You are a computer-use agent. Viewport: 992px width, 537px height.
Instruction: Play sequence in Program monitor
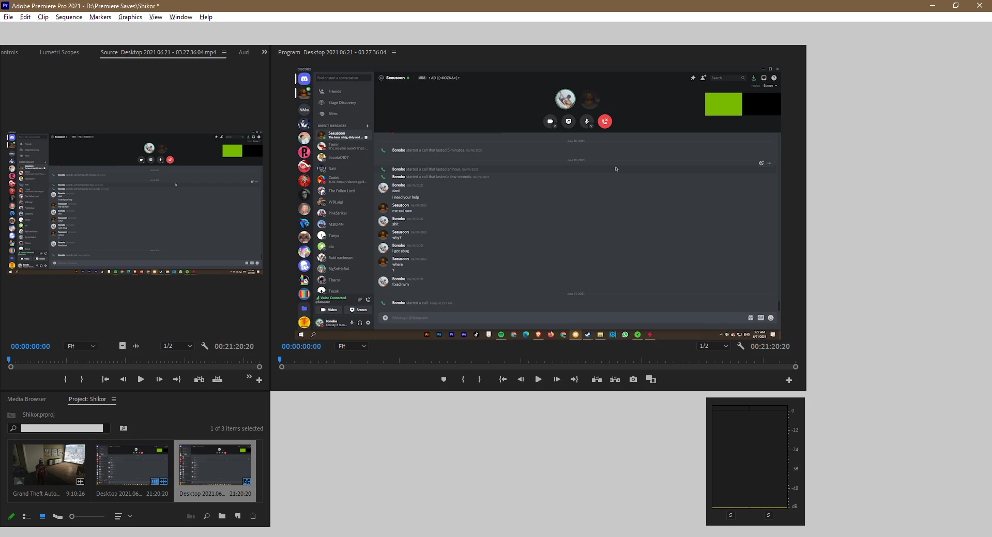[x=538, y=379]
